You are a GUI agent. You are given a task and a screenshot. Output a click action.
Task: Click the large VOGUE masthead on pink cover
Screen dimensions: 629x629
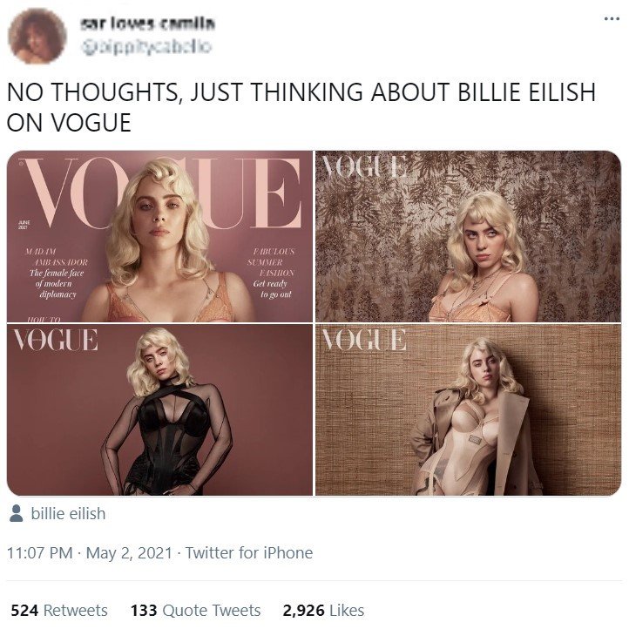(160, 193)
